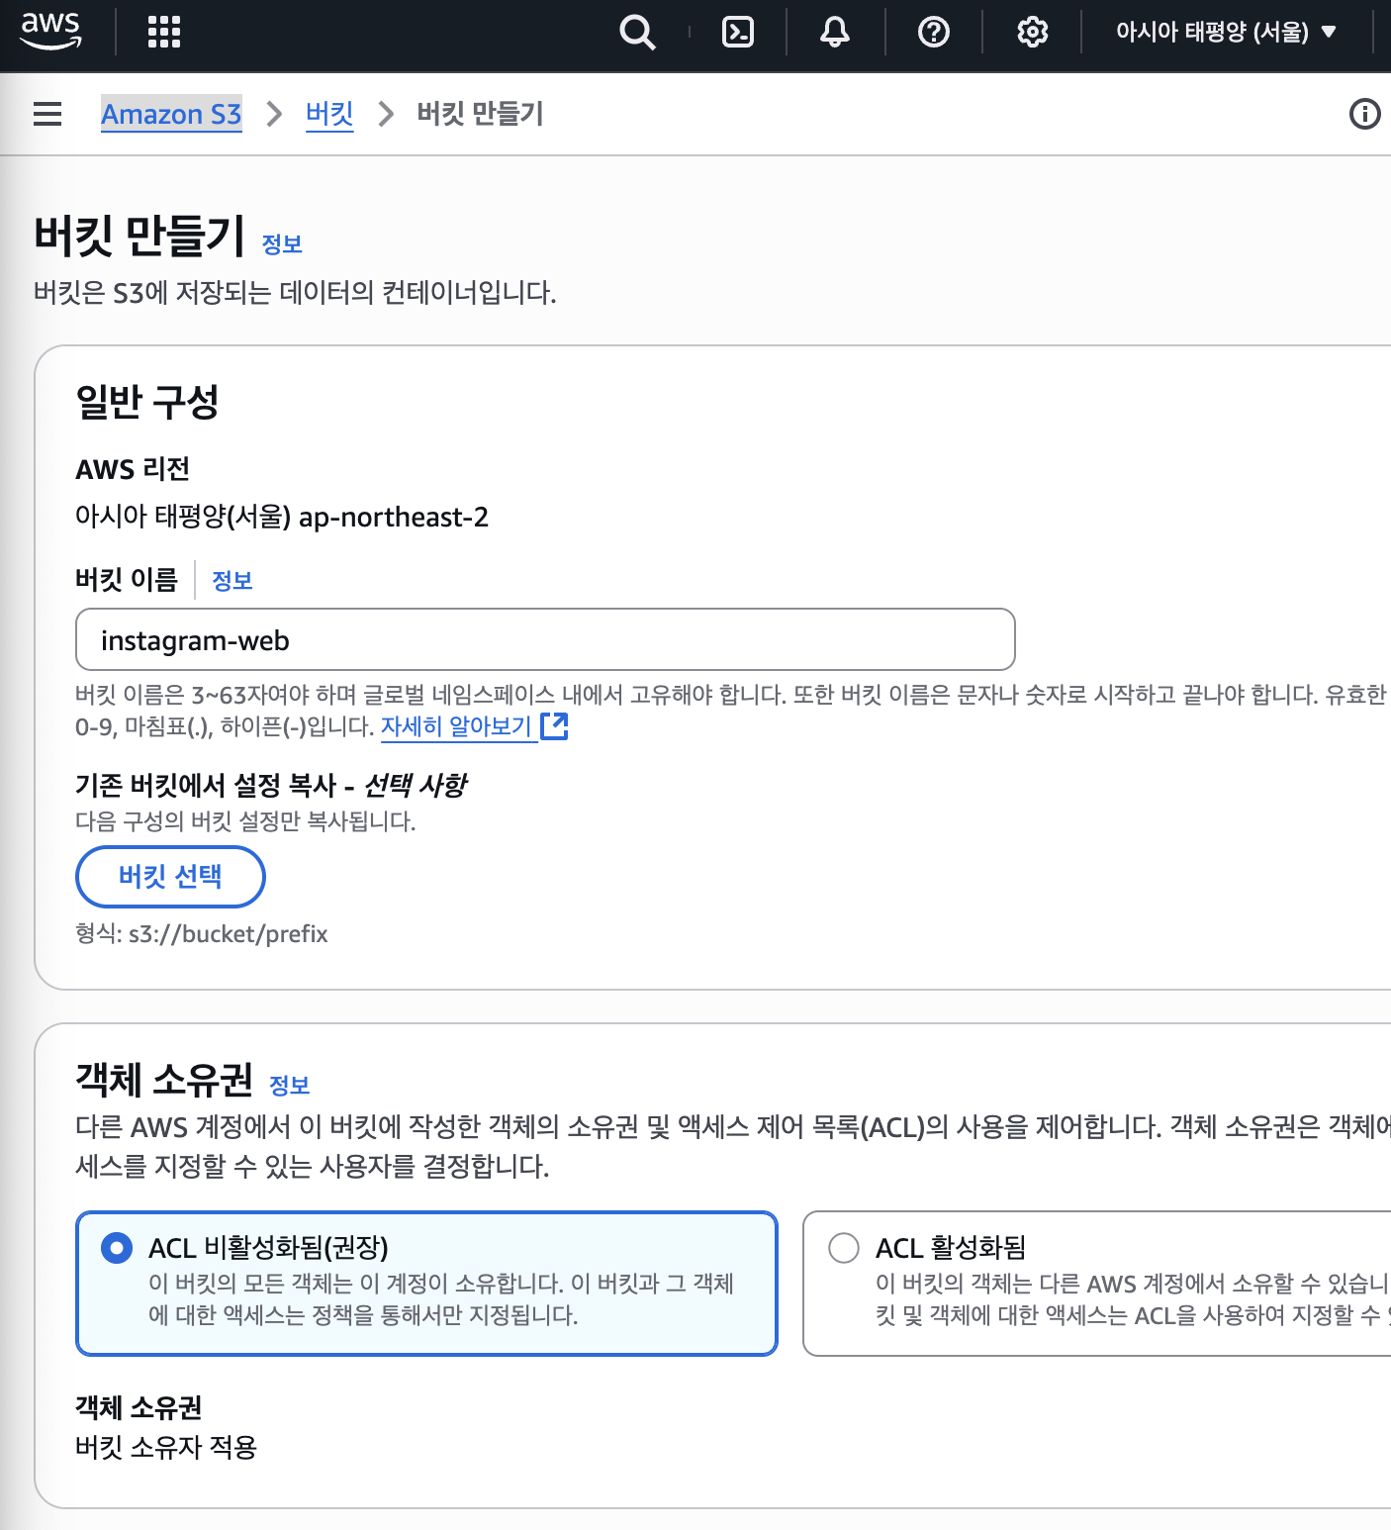The width and height of the screenshot is (1391, 1530).
Task: Open 정보 link next to 버킷 만들기 title
Action: click(282, 244)
